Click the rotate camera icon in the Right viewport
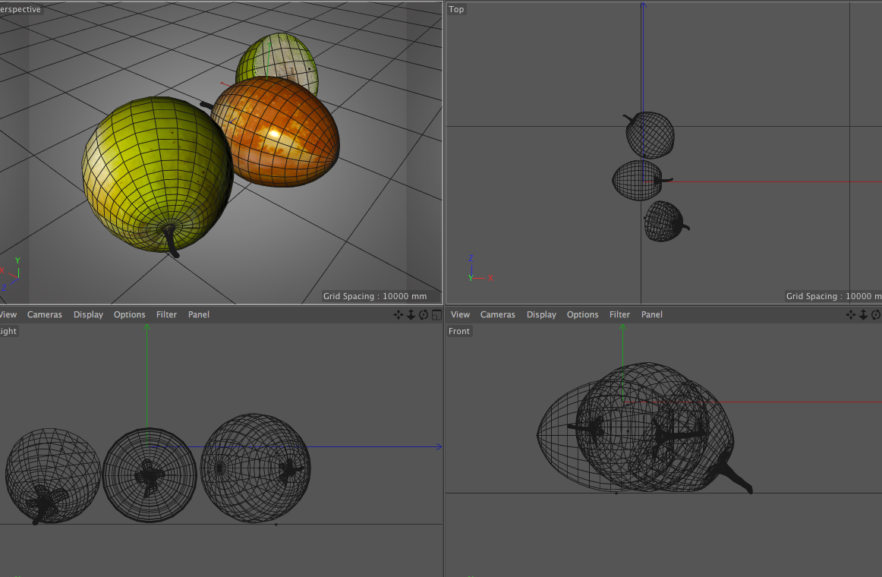Screen dimensions: 882x577 [424, 314]
